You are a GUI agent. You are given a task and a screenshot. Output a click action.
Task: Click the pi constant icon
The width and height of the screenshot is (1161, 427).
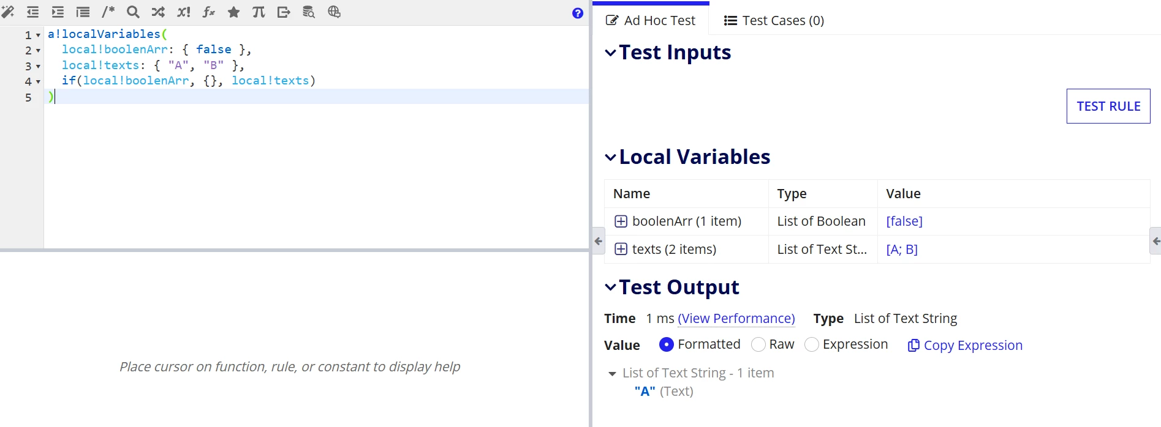(259, 12)
